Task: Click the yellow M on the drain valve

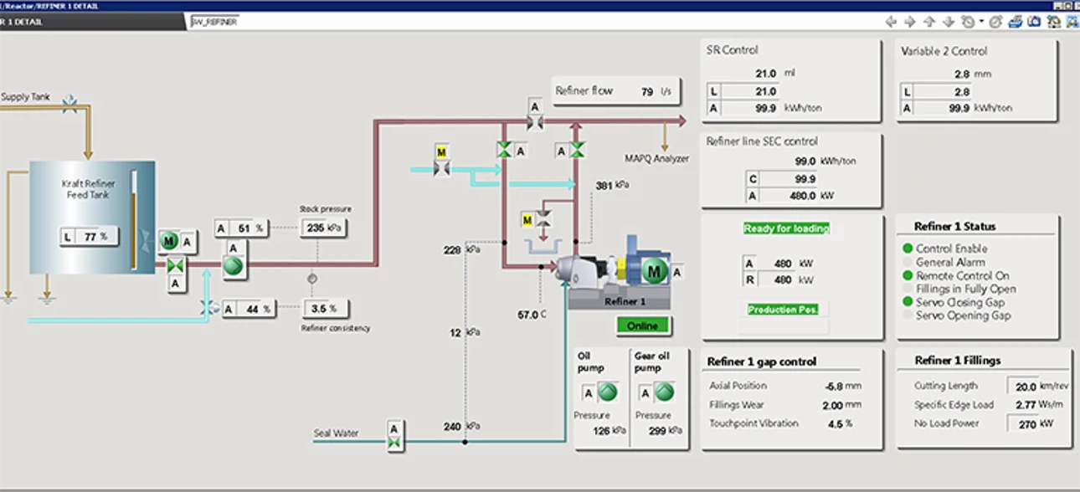Action: point(527,221)
